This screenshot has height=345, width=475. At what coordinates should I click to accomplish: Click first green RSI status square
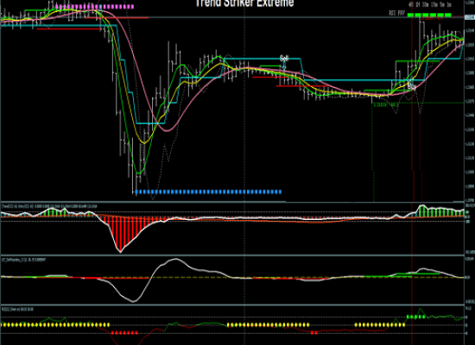[410, 15]
